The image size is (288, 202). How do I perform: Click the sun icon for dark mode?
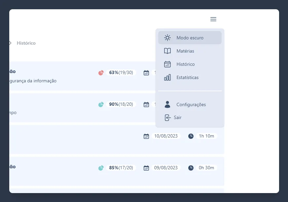pyautogui.click(x=167, y=38)
